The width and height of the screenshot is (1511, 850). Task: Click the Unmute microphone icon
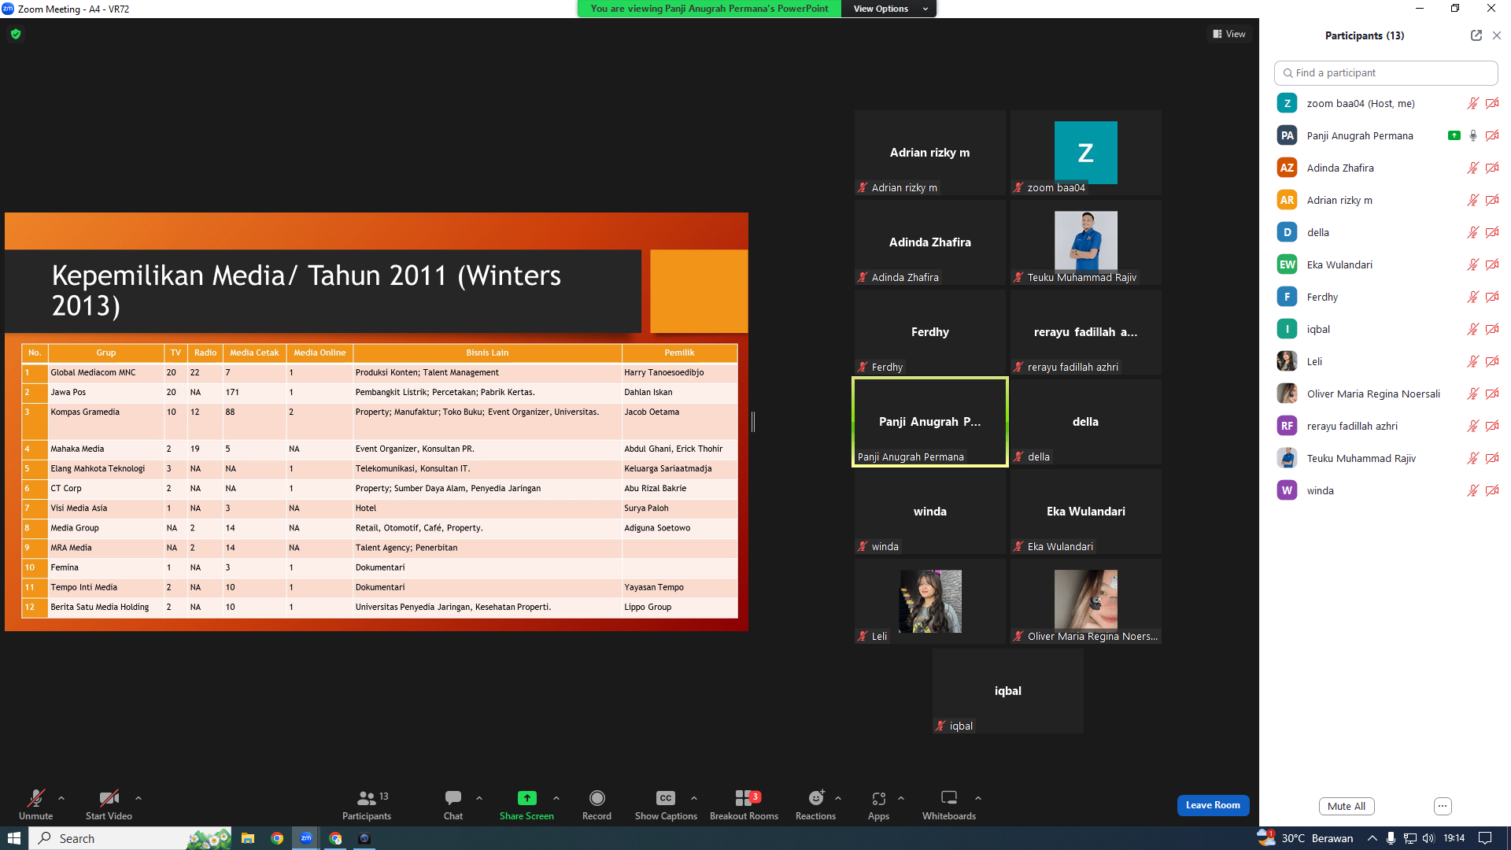click(35, 798)
